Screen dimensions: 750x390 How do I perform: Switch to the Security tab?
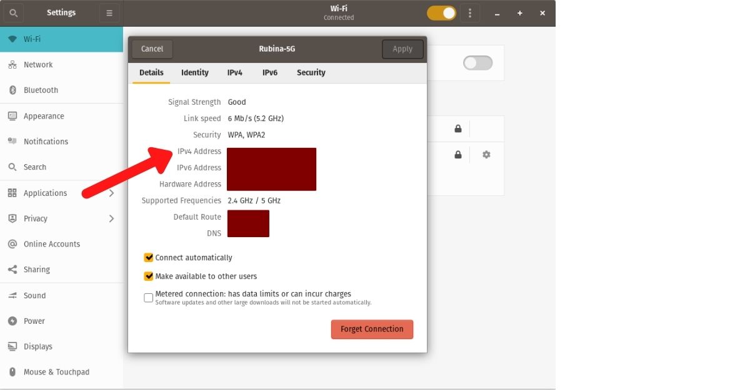click(x=311, y=73)
